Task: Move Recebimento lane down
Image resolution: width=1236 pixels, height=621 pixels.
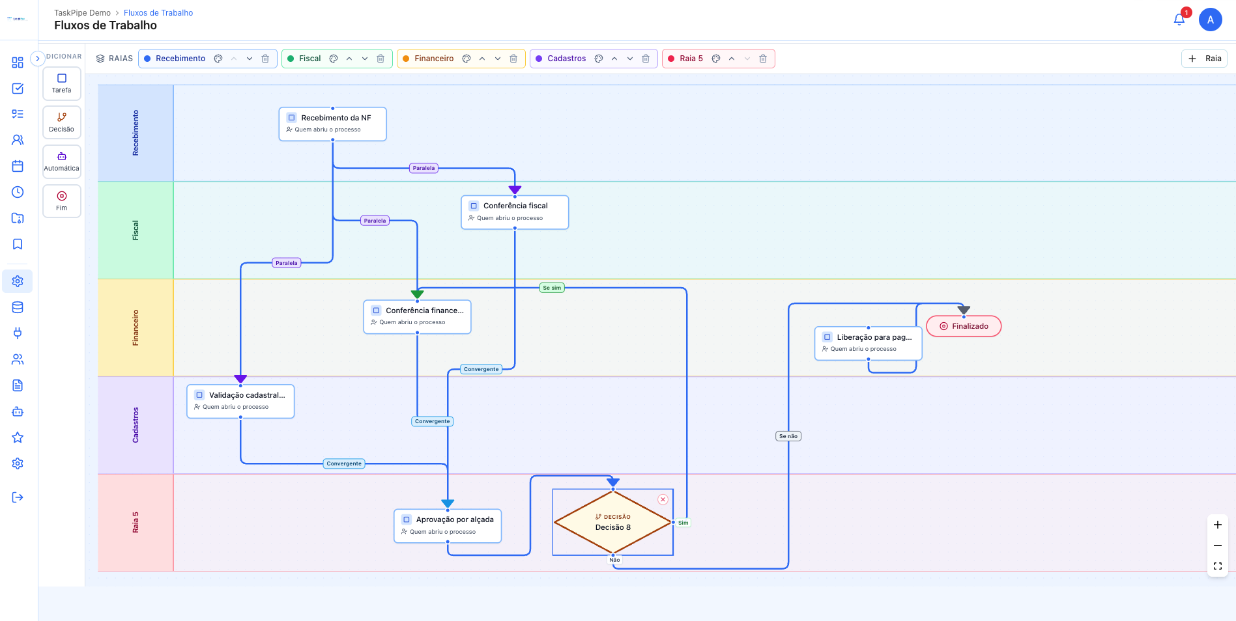Action: click(x=250, y=59)
